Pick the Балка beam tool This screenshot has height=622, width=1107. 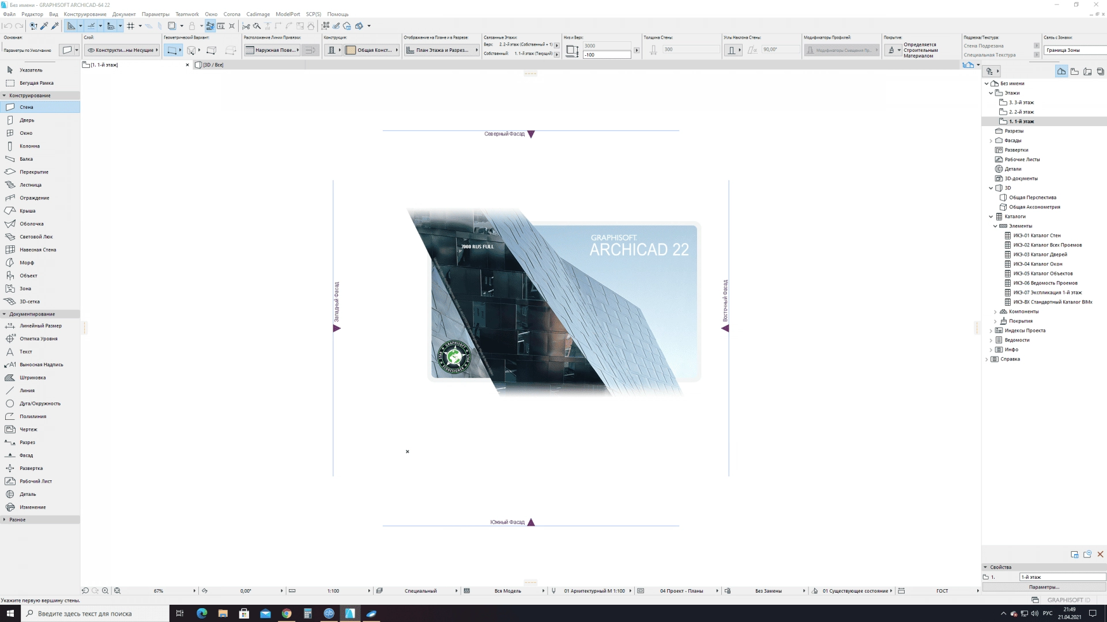40,159
